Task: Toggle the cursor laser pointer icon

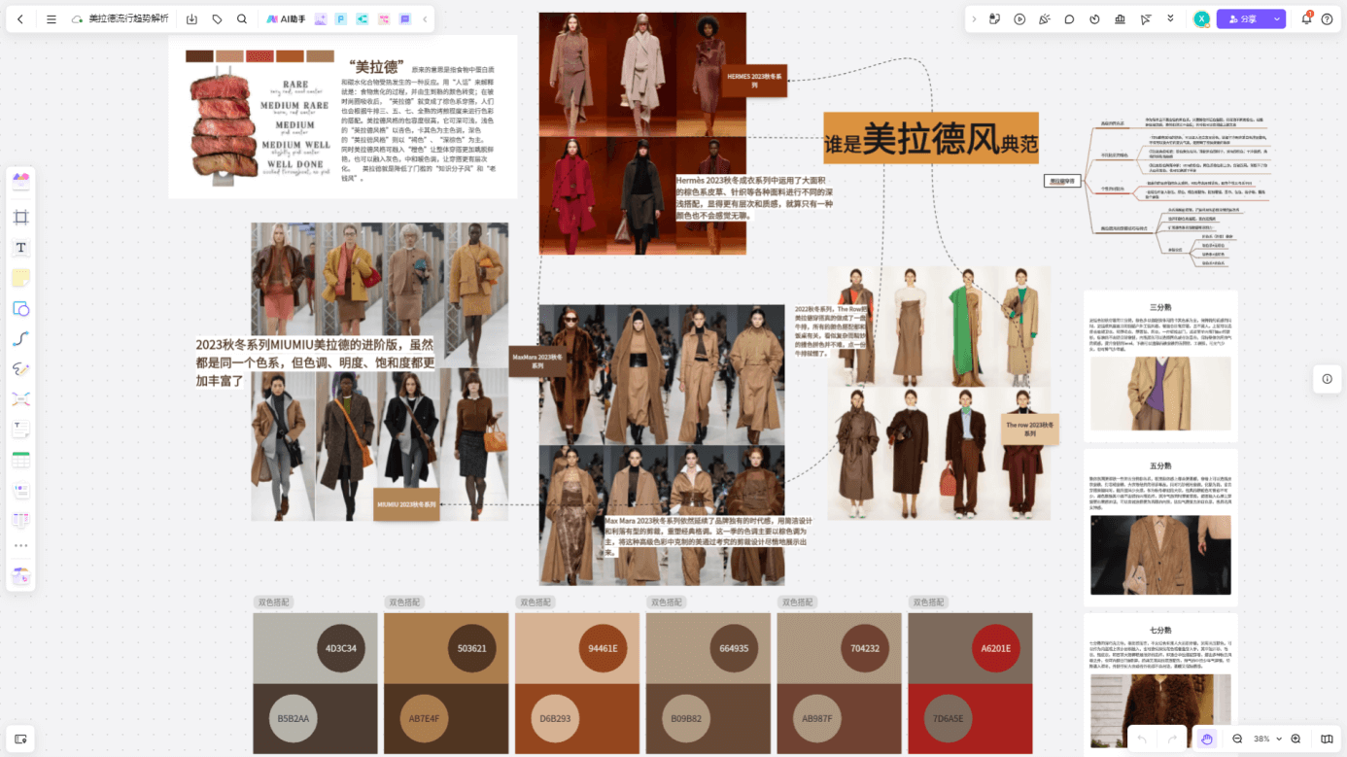Action: pos(1145,19)
